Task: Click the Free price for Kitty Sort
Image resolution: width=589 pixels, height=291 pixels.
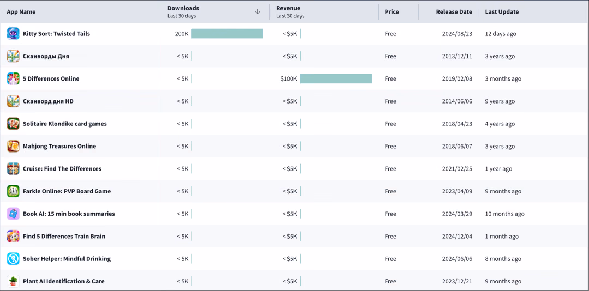Action: 390,34
